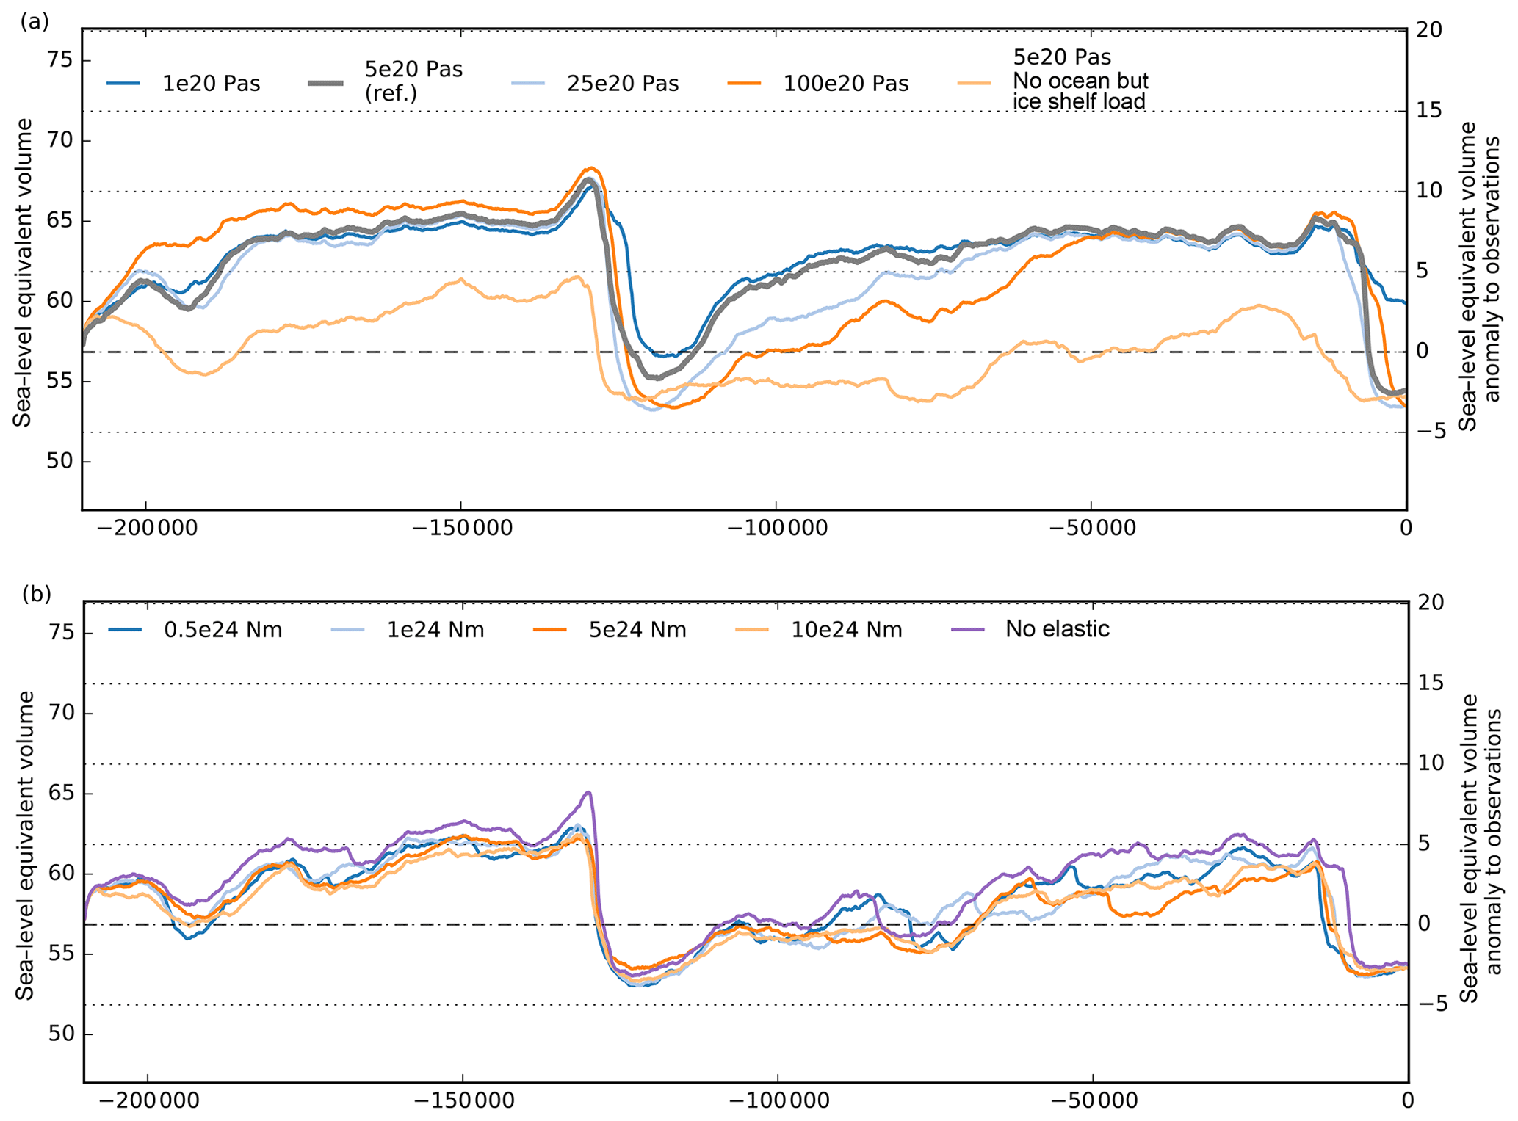
Task: Select the 10e24 Nm legend label
Action: click(846, 630)
